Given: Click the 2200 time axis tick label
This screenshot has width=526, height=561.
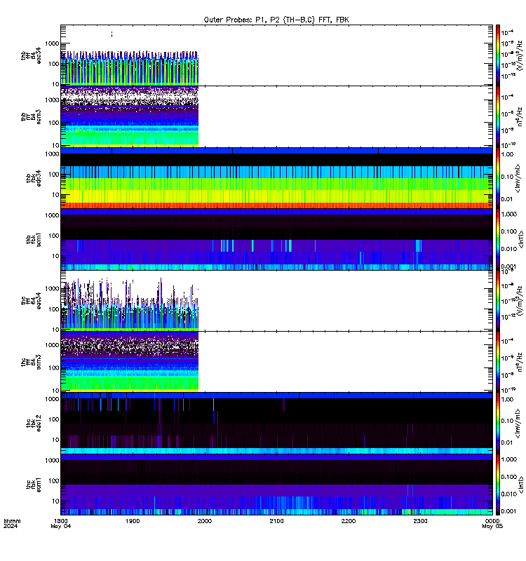Looking at the screenshot, I should (348, 521).
